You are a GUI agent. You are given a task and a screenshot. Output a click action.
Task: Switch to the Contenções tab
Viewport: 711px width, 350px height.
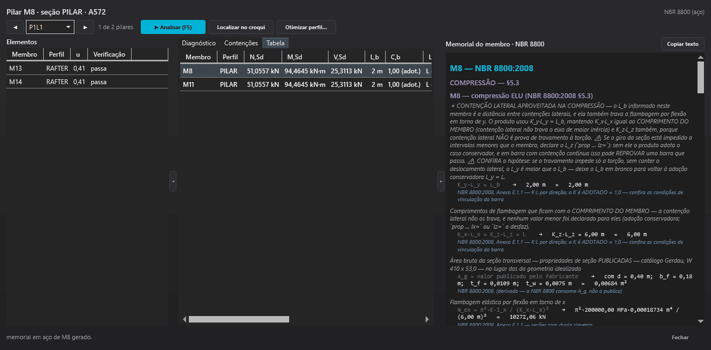pos(241,43)
